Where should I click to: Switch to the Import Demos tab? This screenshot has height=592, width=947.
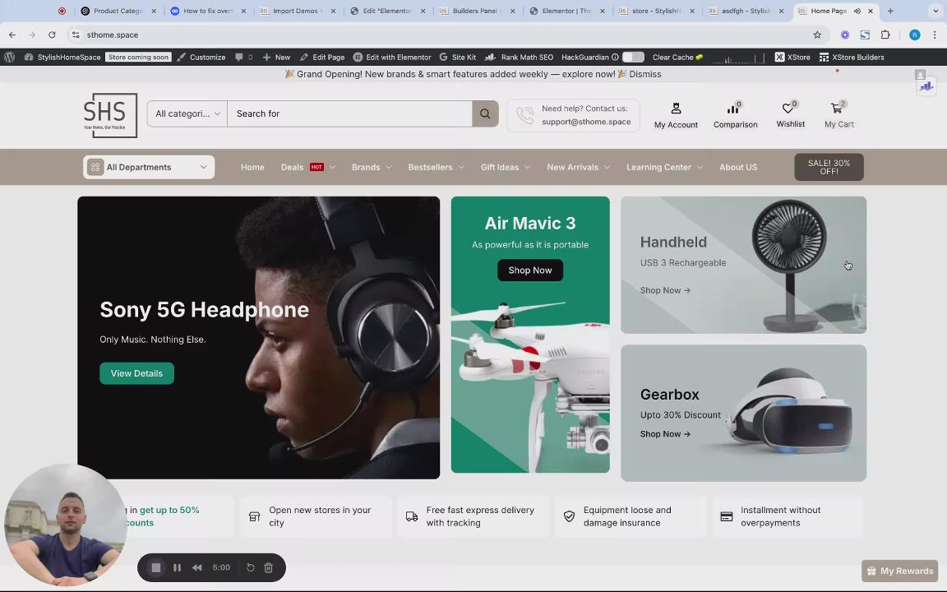point(297,11)
